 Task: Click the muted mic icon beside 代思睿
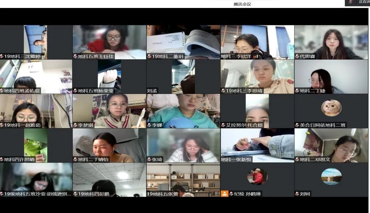click(297, 57)
